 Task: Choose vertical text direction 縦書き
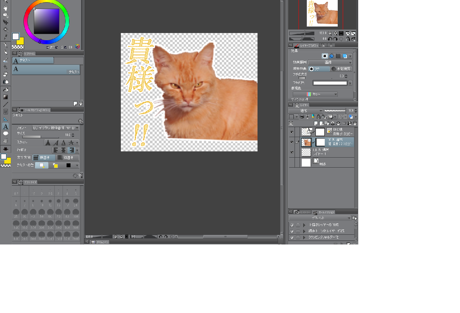click(67, 157)
